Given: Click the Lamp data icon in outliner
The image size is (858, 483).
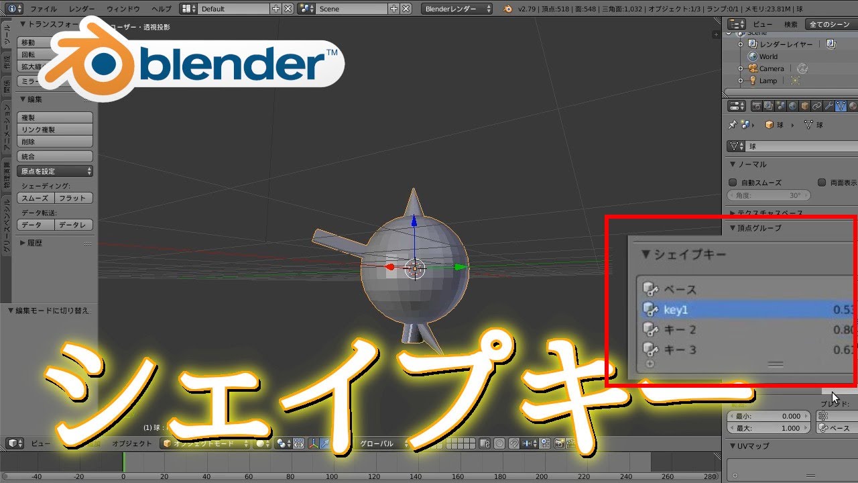Looking at the screenshot, I should point(796,80).
